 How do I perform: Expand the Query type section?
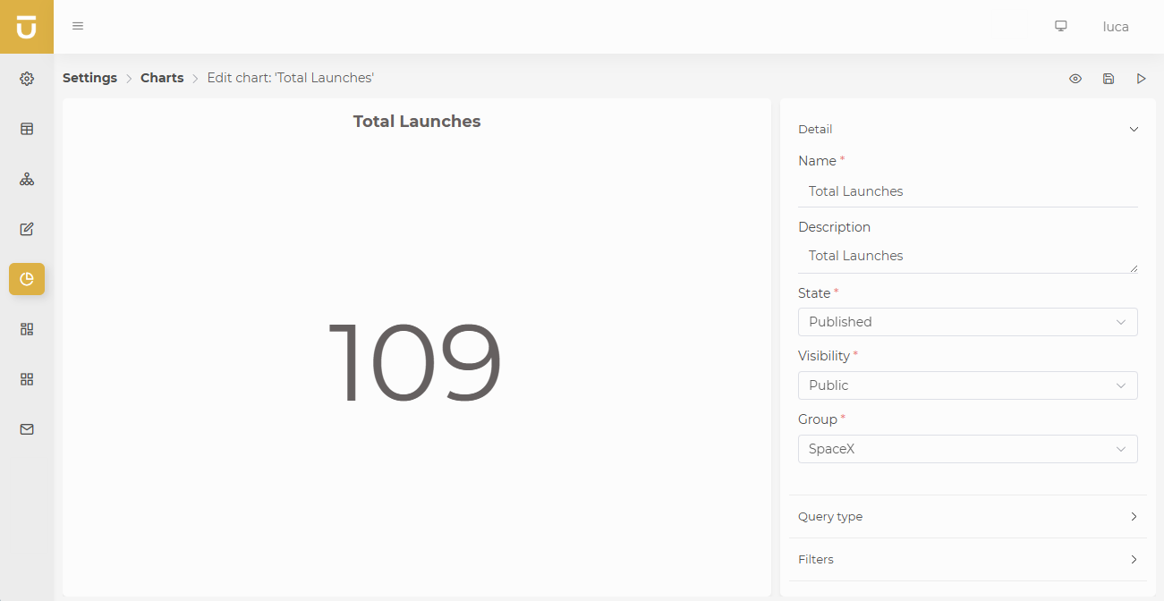coord(967,517)
